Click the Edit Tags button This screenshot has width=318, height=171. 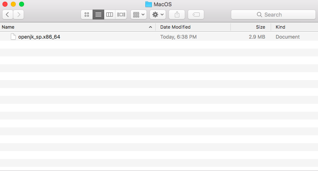(196, 15)
